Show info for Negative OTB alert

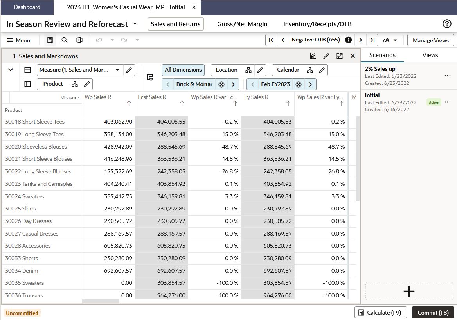348,40
